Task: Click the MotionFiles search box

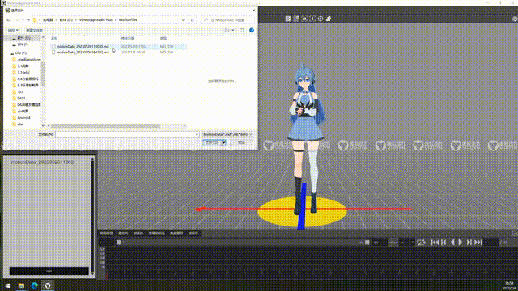Action: point(228,20)
